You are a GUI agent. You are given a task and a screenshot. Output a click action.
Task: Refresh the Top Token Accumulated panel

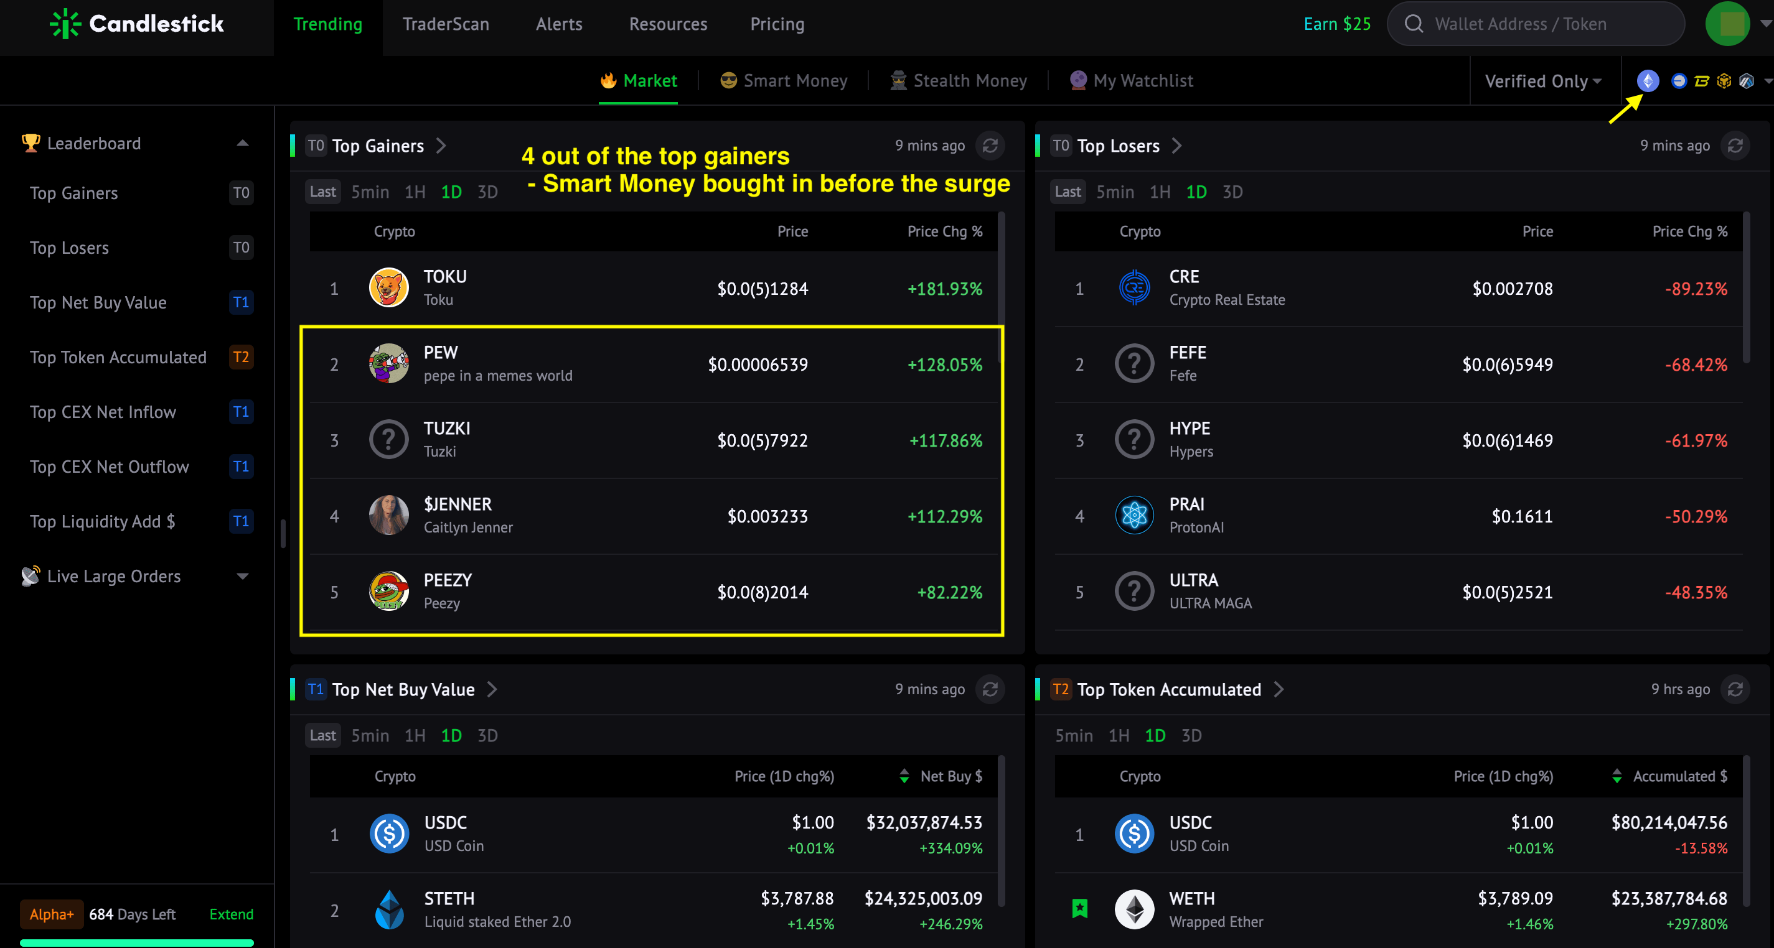(x=1735, y=689)
